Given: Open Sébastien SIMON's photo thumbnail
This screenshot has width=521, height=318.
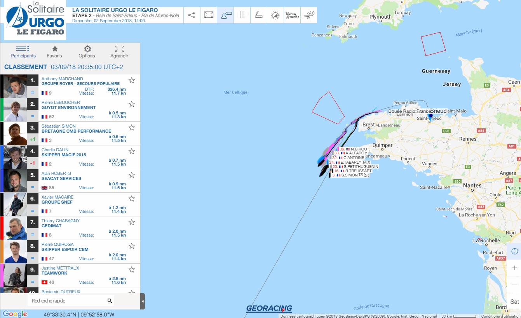Looking at the screenshot, I should (x=15, y=133).
